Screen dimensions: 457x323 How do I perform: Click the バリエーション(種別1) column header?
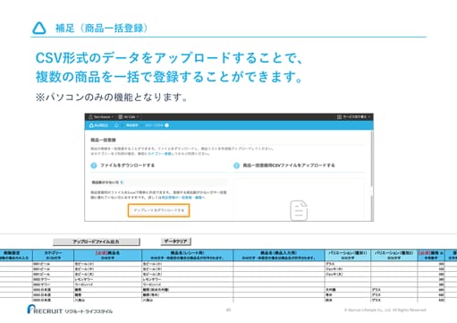348,255
